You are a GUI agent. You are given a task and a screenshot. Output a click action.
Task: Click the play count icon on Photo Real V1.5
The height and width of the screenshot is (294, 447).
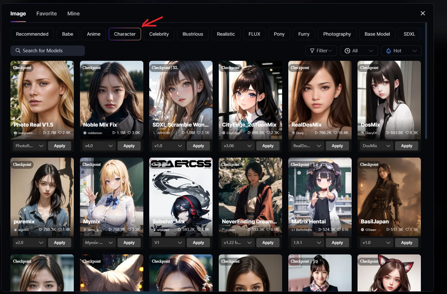[45, 133]
